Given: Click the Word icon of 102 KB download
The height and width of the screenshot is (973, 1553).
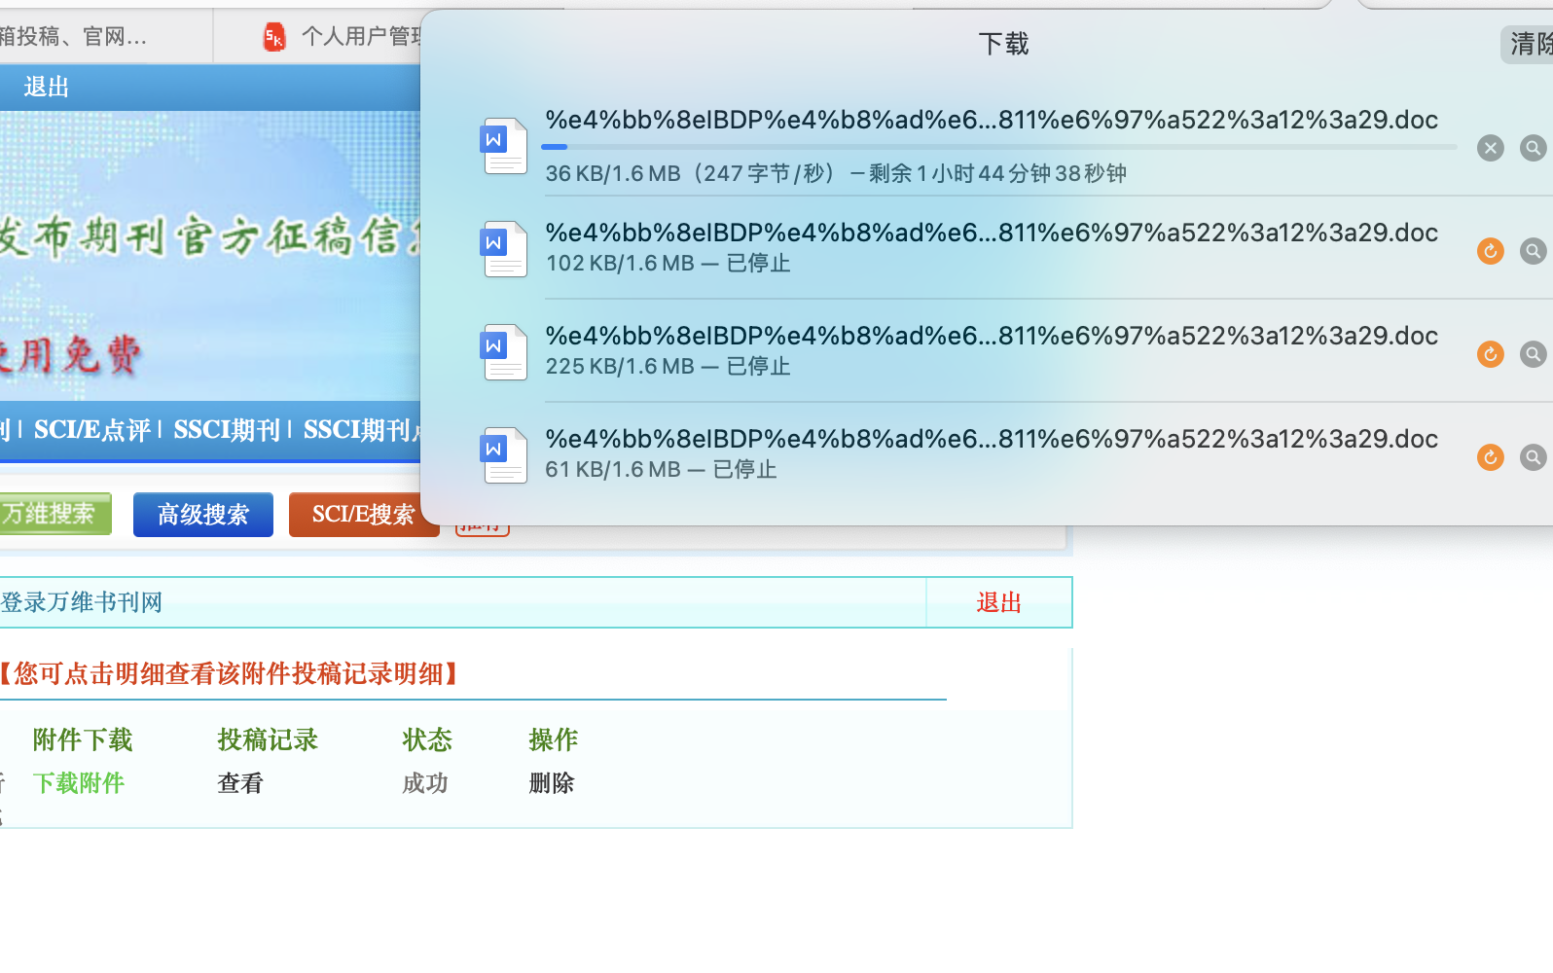Looking at the screenshot, I should 505,249.
